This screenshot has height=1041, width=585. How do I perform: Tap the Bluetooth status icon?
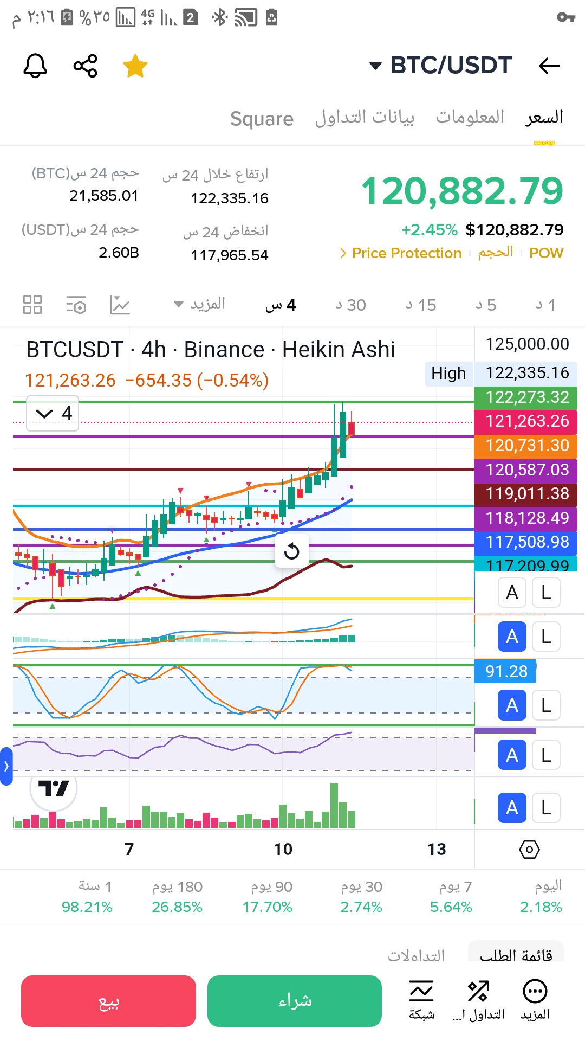click(x=219, y=17)
